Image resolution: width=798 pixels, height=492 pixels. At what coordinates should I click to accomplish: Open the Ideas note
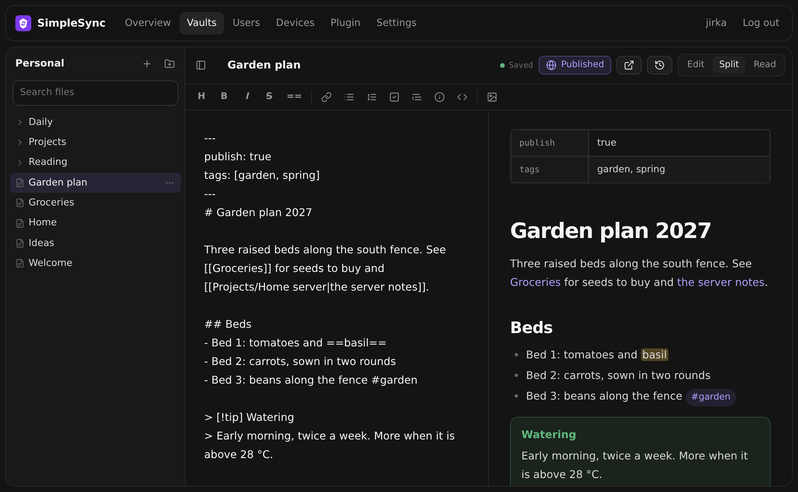point(95,243)
